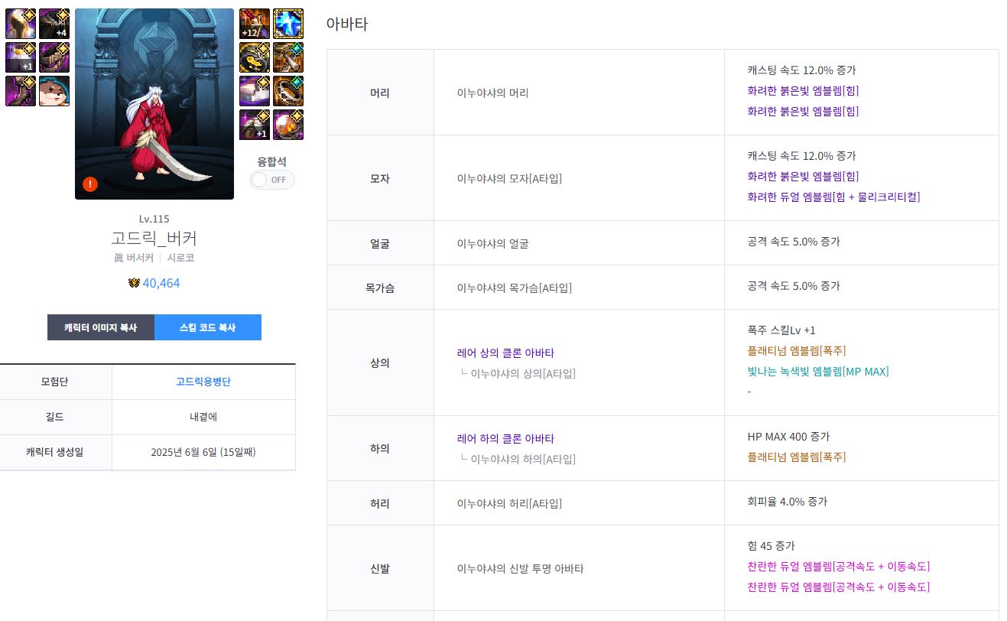Select the hamster creature icon

tap(54, 91)
